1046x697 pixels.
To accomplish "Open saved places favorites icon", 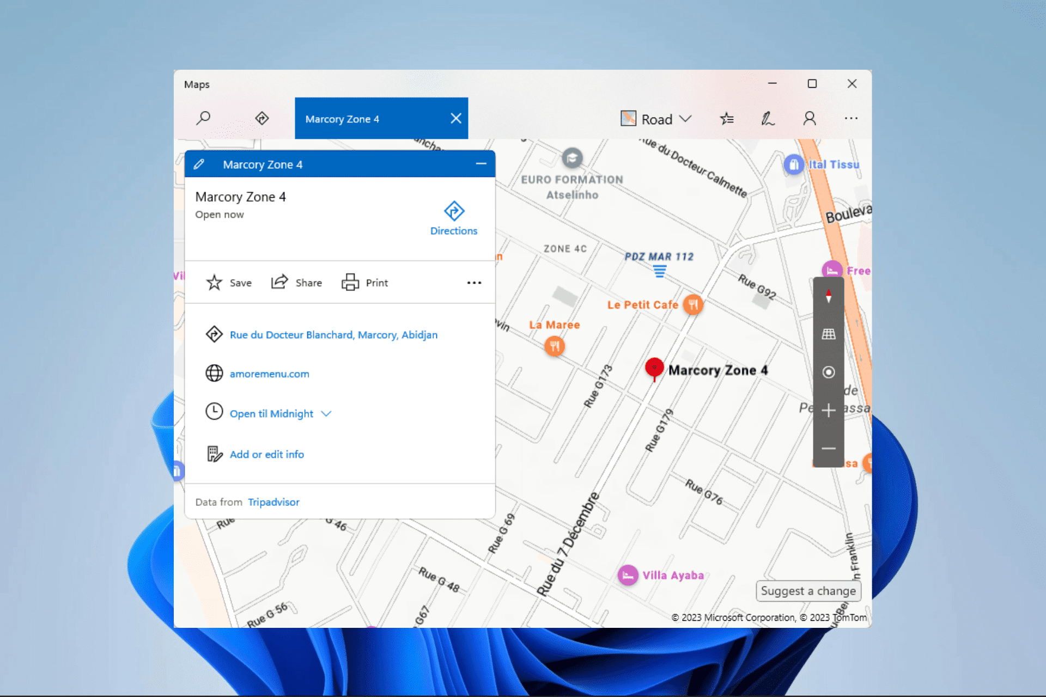I will click(727, 119).
